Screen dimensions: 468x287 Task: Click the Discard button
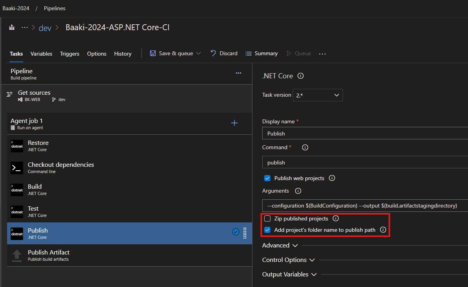click(224, 53)
